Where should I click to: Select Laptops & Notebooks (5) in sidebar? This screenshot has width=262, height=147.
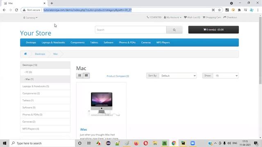click(45, 86)
